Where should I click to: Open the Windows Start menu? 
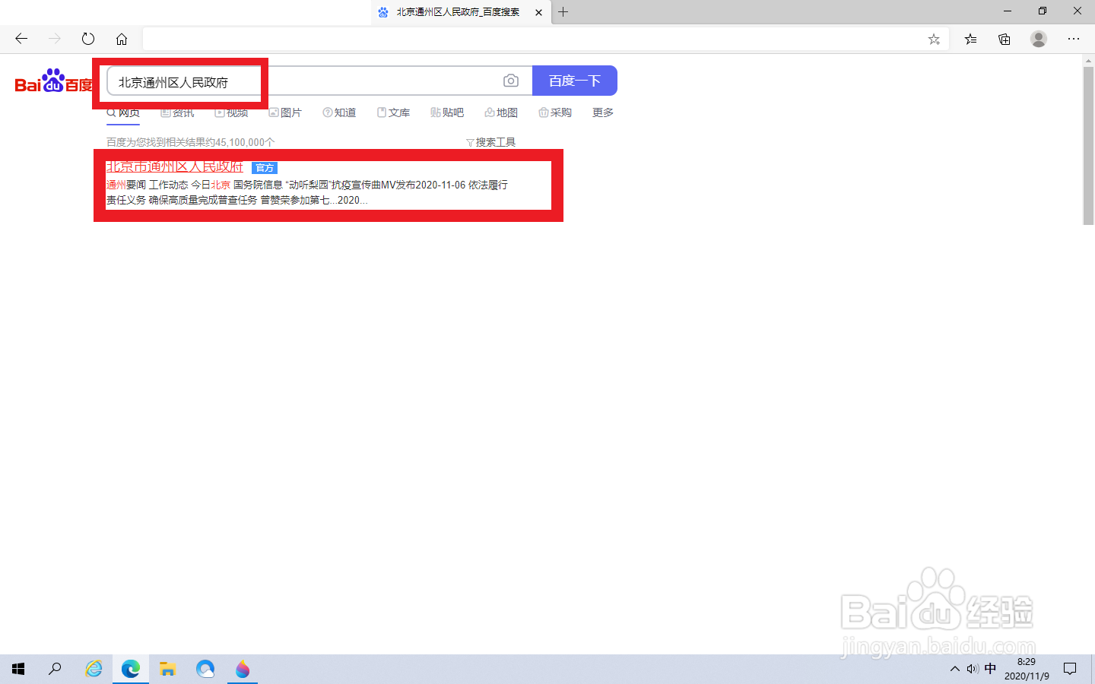(x=18, y=669)
